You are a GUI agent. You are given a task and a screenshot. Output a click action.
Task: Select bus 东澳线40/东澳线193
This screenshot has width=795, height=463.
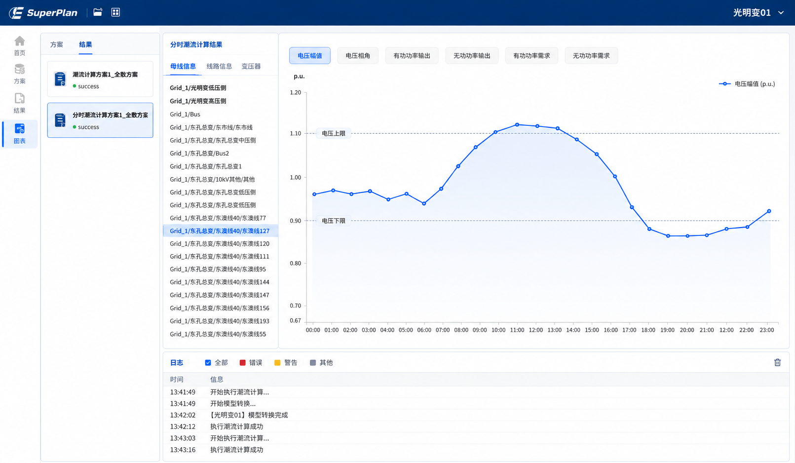click(x=220, y=321)
